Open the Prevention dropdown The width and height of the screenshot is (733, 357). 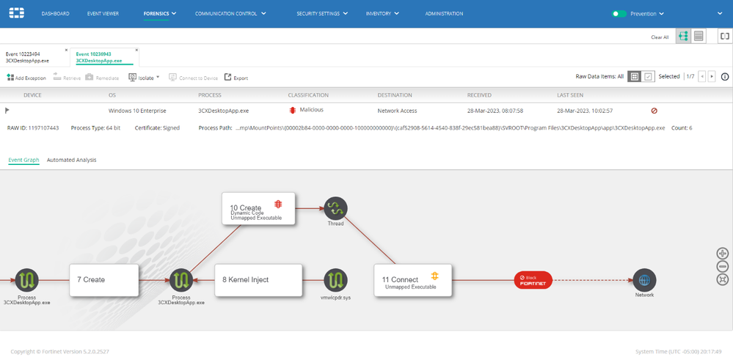tap(647, 13)
